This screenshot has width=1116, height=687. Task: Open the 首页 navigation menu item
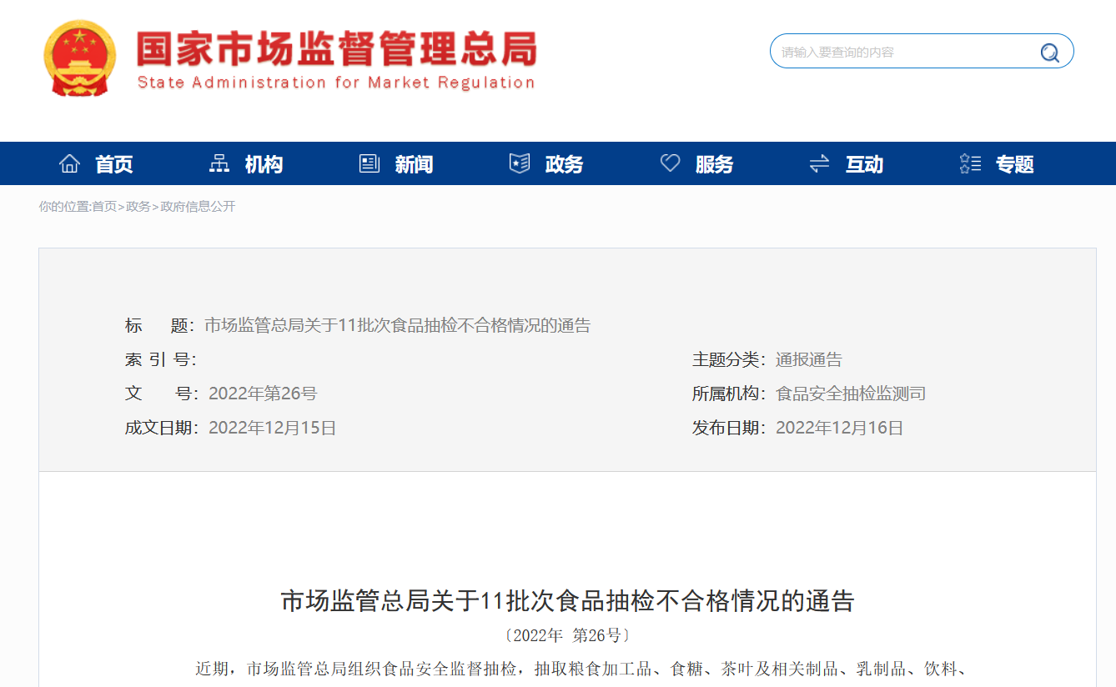114,164
